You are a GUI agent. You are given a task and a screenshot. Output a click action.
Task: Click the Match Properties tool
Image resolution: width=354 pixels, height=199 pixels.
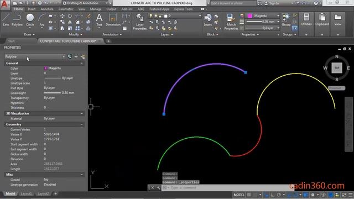(x=231, y=22)
